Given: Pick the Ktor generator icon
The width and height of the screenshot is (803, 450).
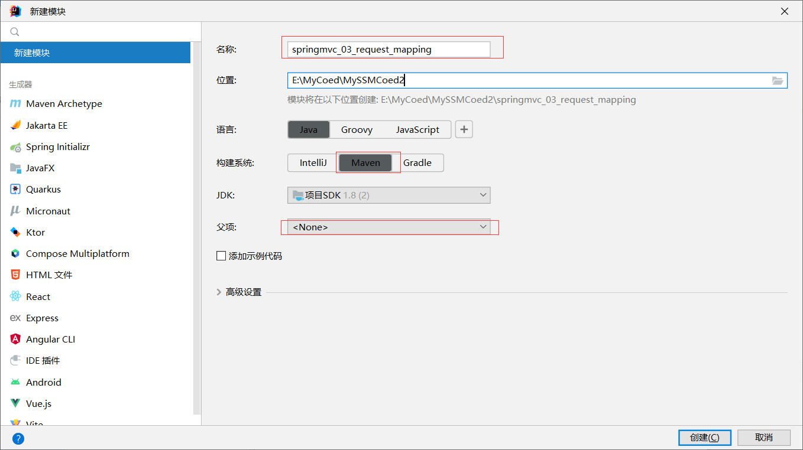Looking at the screenshot, I should click(x=15, y=233).
